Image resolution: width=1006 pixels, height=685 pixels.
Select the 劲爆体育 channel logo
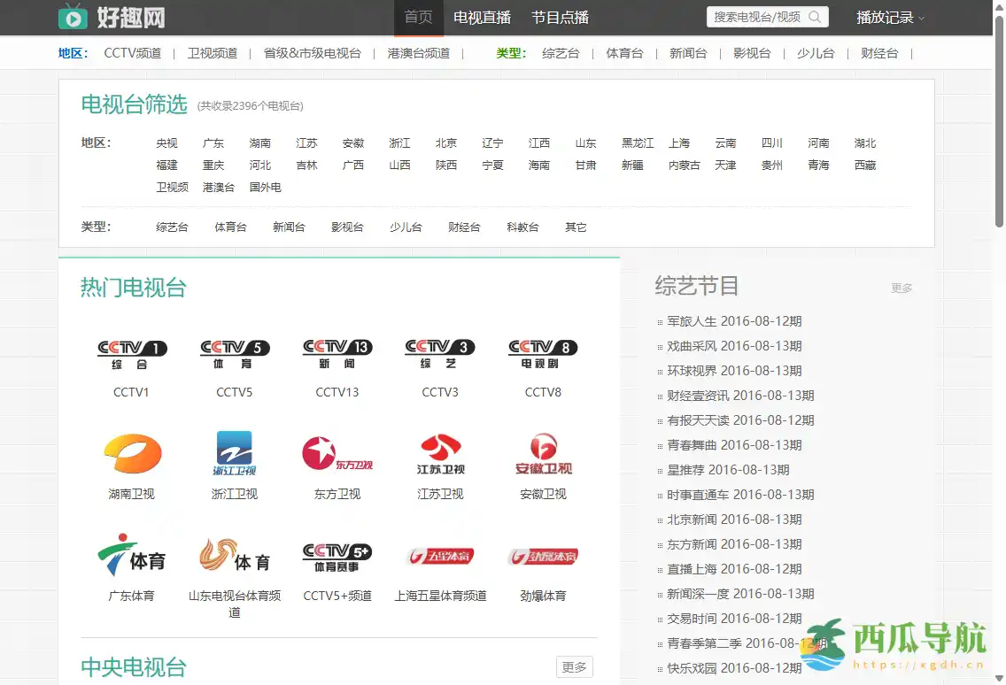click(x=543, y=556)
